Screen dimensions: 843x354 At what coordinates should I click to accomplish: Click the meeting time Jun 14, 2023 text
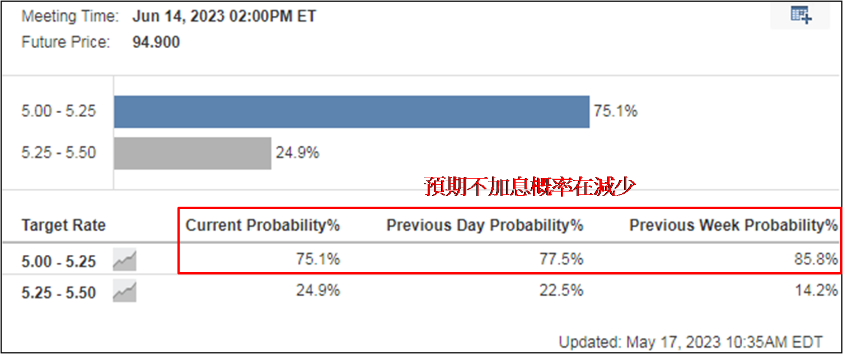click(224, 16)
